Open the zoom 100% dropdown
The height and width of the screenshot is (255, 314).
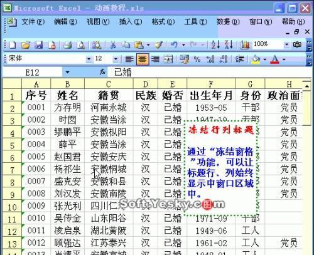point(286,44)
